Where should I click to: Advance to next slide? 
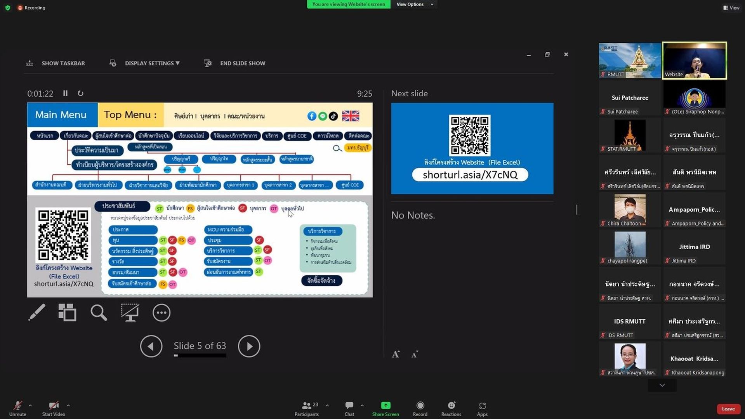point(249,346)
